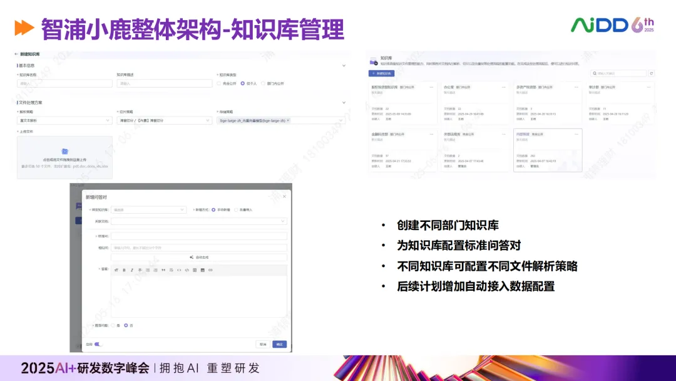The width and height of the screenshot is (676, 381).
Task: Open the 绑定知识库 dropdown in dialog
Action: coord(149,210)
